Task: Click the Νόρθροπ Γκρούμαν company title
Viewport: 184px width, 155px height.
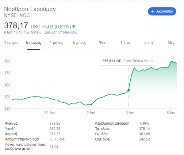Action: [30, 9]
